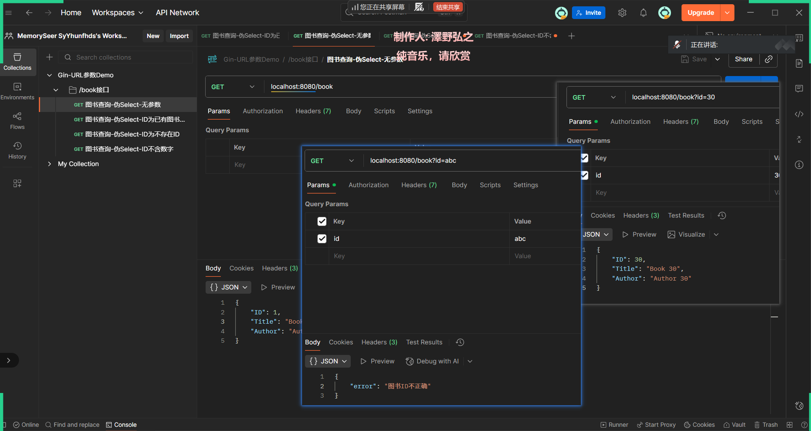This screenshot has height=431, width=811.
Task: Click the plus icon to add new tab
Action: 572,36
